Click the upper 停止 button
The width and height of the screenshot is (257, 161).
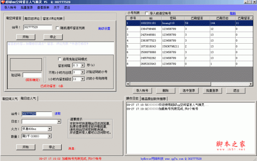53,37
